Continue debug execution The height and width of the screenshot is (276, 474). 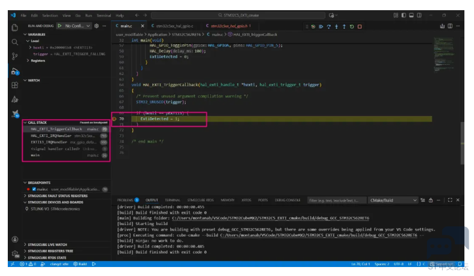coord(321,26)
